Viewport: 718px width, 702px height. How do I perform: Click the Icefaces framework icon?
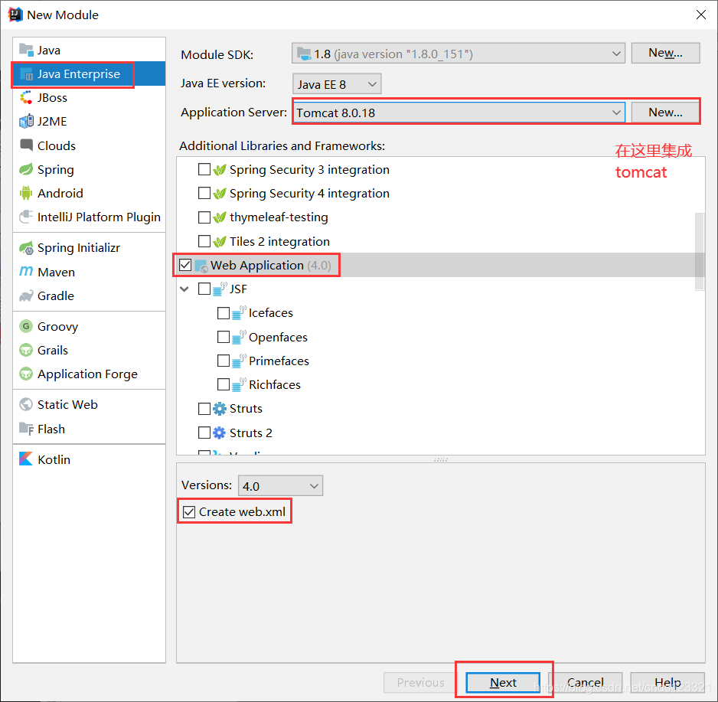[x=239, y=313]
